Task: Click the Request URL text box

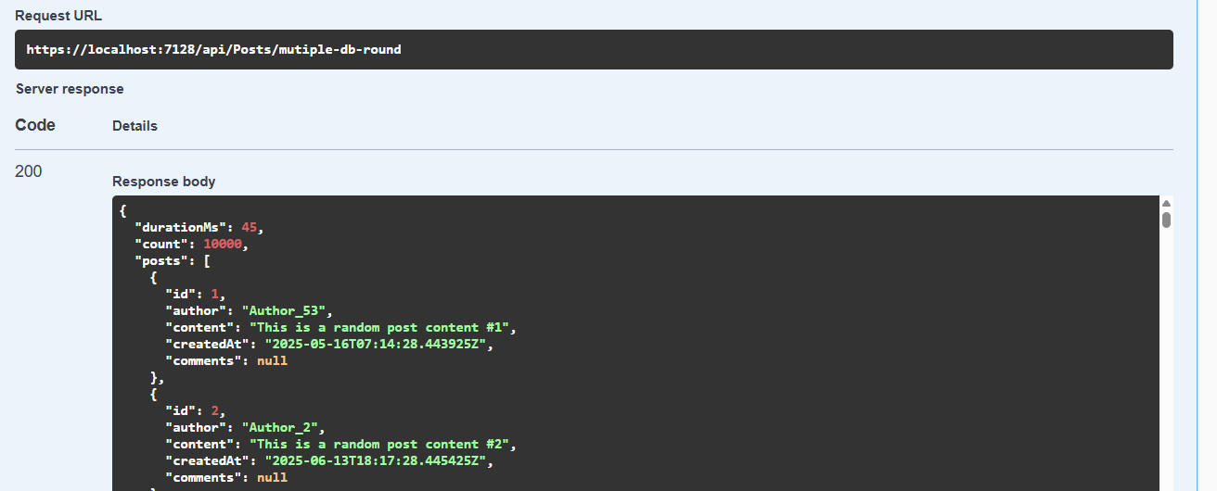Action: 594,49
